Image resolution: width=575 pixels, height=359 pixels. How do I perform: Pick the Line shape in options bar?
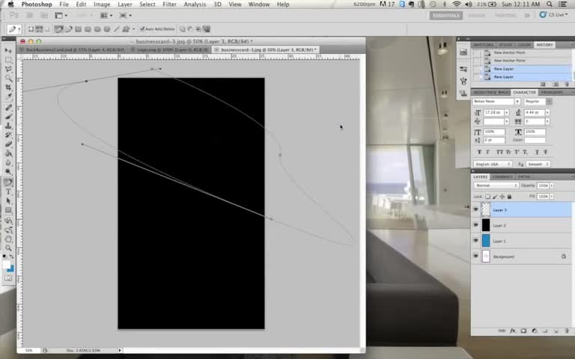pos(116,29)
